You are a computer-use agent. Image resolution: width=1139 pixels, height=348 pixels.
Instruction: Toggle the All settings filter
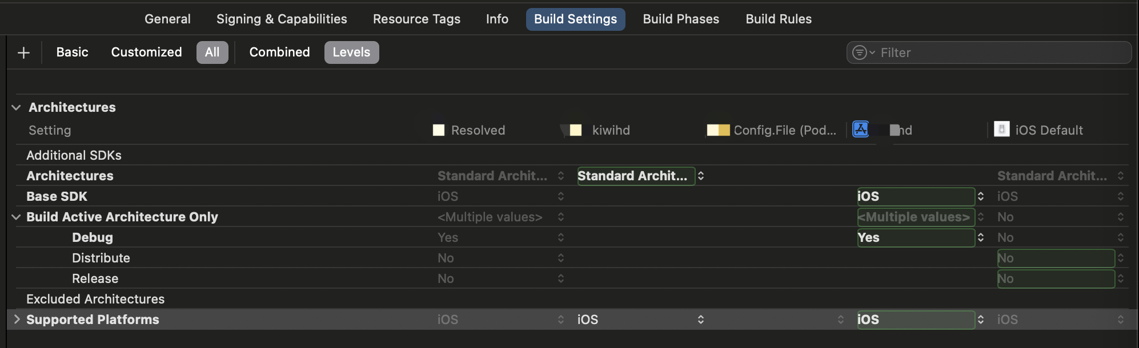coord(212,52)
